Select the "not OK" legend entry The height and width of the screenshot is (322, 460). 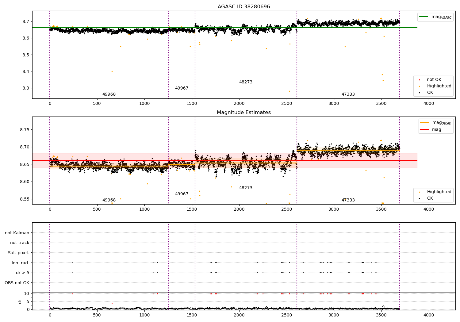pos(434,80)
